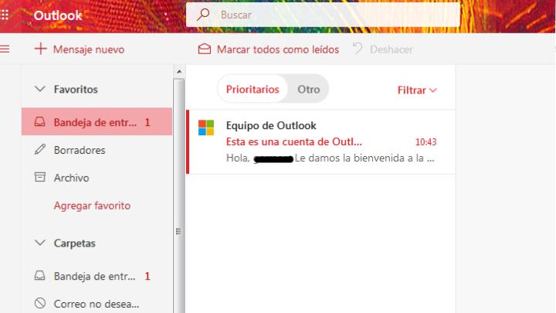Click the plus icon for new message
This screenshot has width=556, height=313.
[x=40, y=49]
